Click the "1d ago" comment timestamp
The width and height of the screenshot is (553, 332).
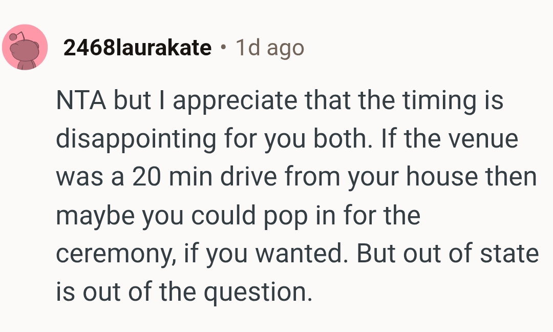[269, 48]
